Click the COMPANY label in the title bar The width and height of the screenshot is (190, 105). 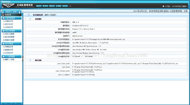6,2
